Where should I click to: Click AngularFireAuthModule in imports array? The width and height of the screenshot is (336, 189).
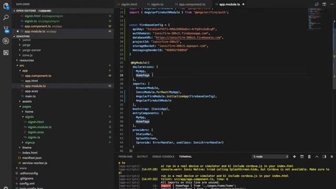[153, 100]
